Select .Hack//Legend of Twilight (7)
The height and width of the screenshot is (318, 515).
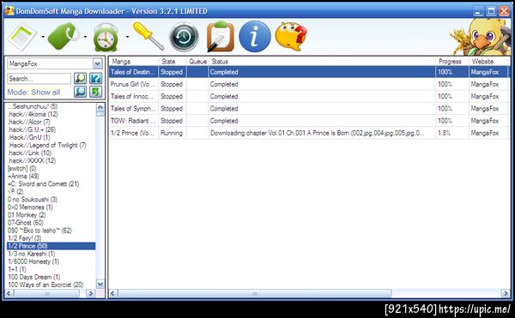(47, 145)
